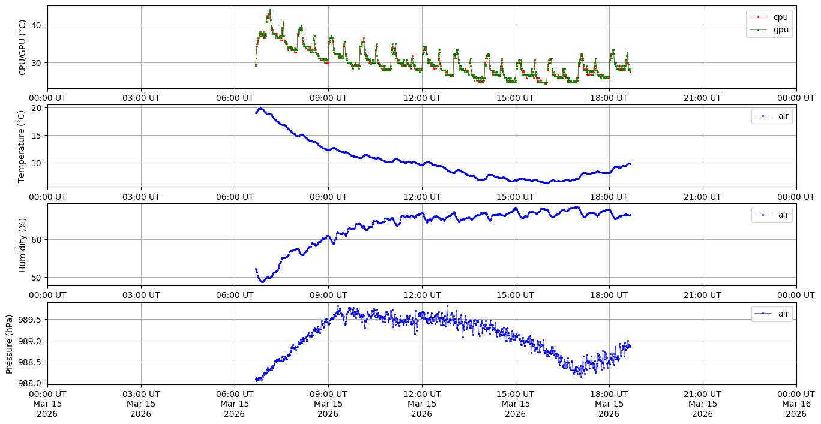Click the first data point of the pressure curve
Image resolution: width=821 pixels, height=424 pixels.
(x=256, y=379)
